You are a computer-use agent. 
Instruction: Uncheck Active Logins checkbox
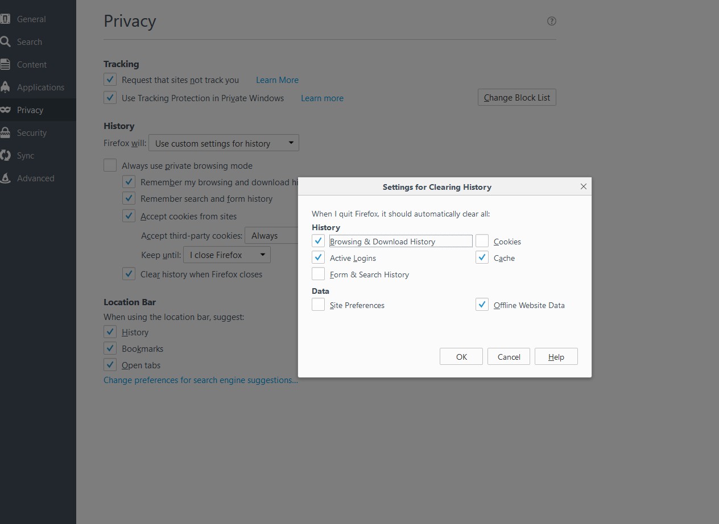319,258
